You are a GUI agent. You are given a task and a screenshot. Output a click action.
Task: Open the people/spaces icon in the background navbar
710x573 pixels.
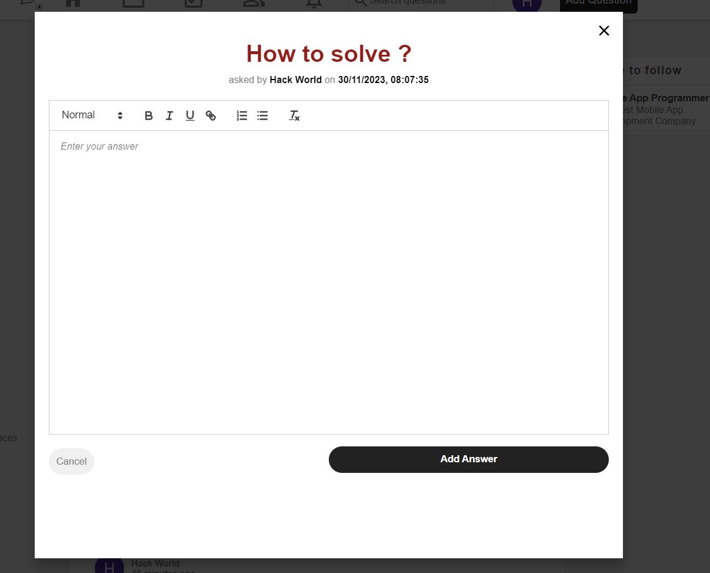click(254, 2)
